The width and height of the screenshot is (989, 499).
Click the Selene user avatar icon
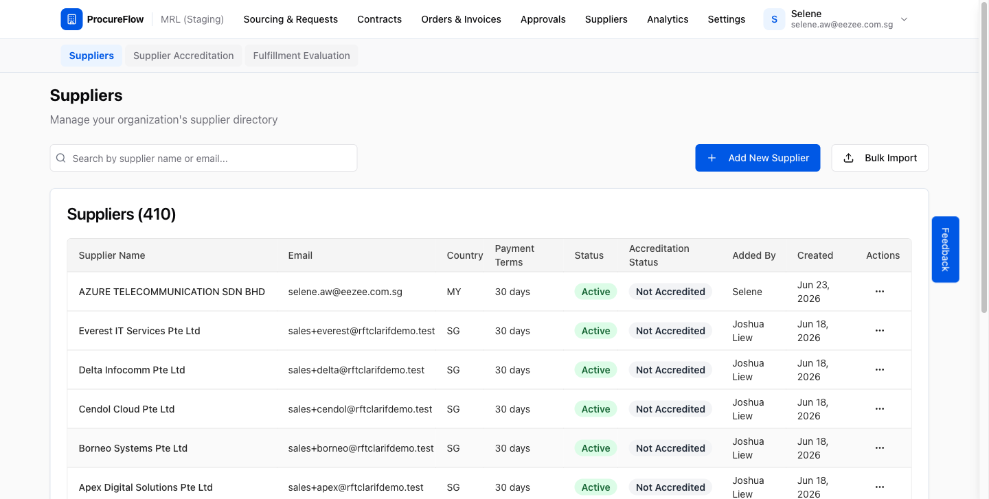pos(774,19)
